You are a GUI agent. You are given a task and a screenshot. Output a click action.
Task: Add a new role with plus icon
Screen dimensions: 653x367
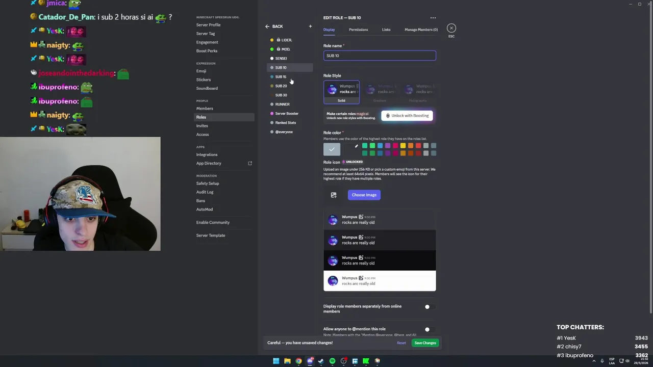pyautogui.click(x=310, y=27)
